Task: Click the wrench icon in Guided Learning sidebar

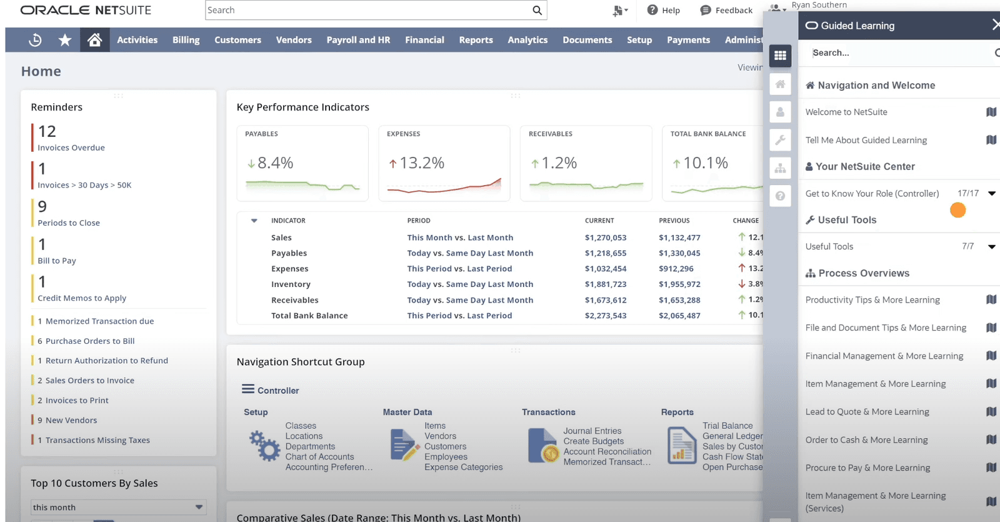Action: pyautogui.click(x=780, y=140)
